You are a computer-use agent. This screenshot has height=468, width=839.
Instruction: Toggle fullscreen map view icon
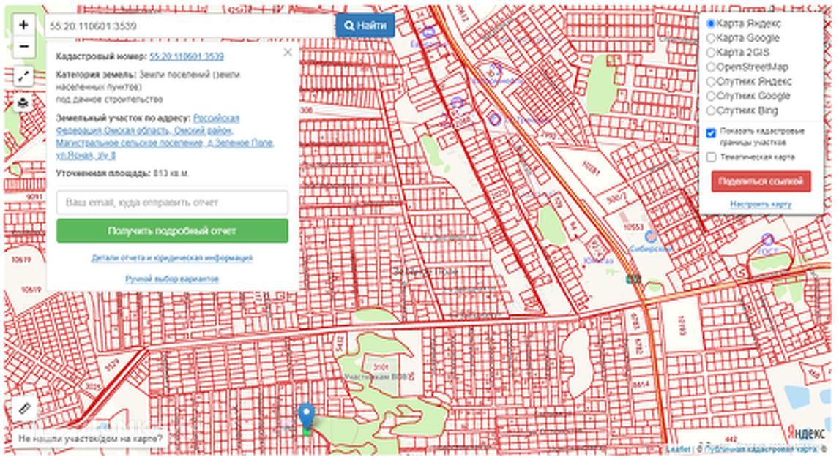pos(23,76)
